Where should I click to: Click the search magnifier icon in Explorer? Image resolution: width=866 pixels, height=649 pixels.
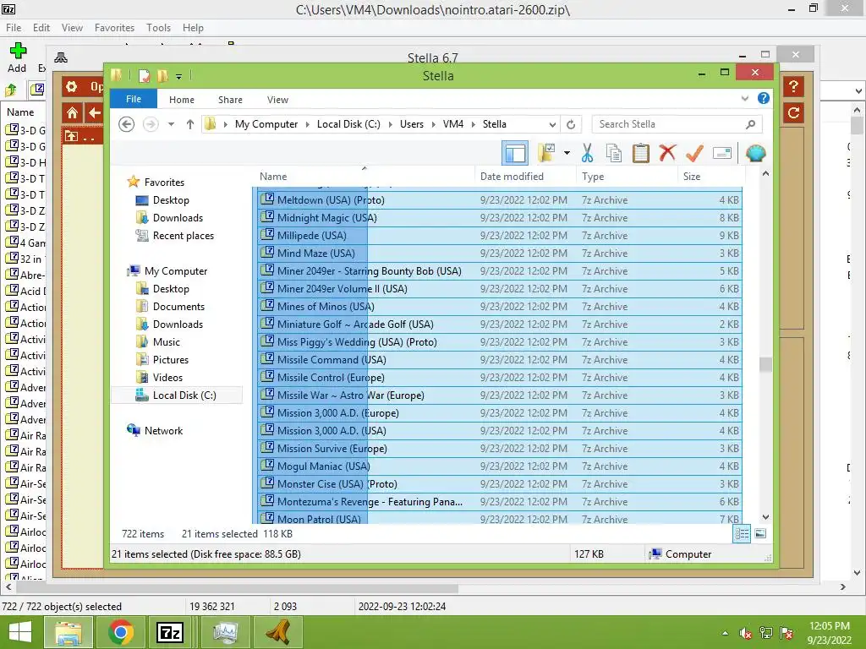[x=750, y=124]
